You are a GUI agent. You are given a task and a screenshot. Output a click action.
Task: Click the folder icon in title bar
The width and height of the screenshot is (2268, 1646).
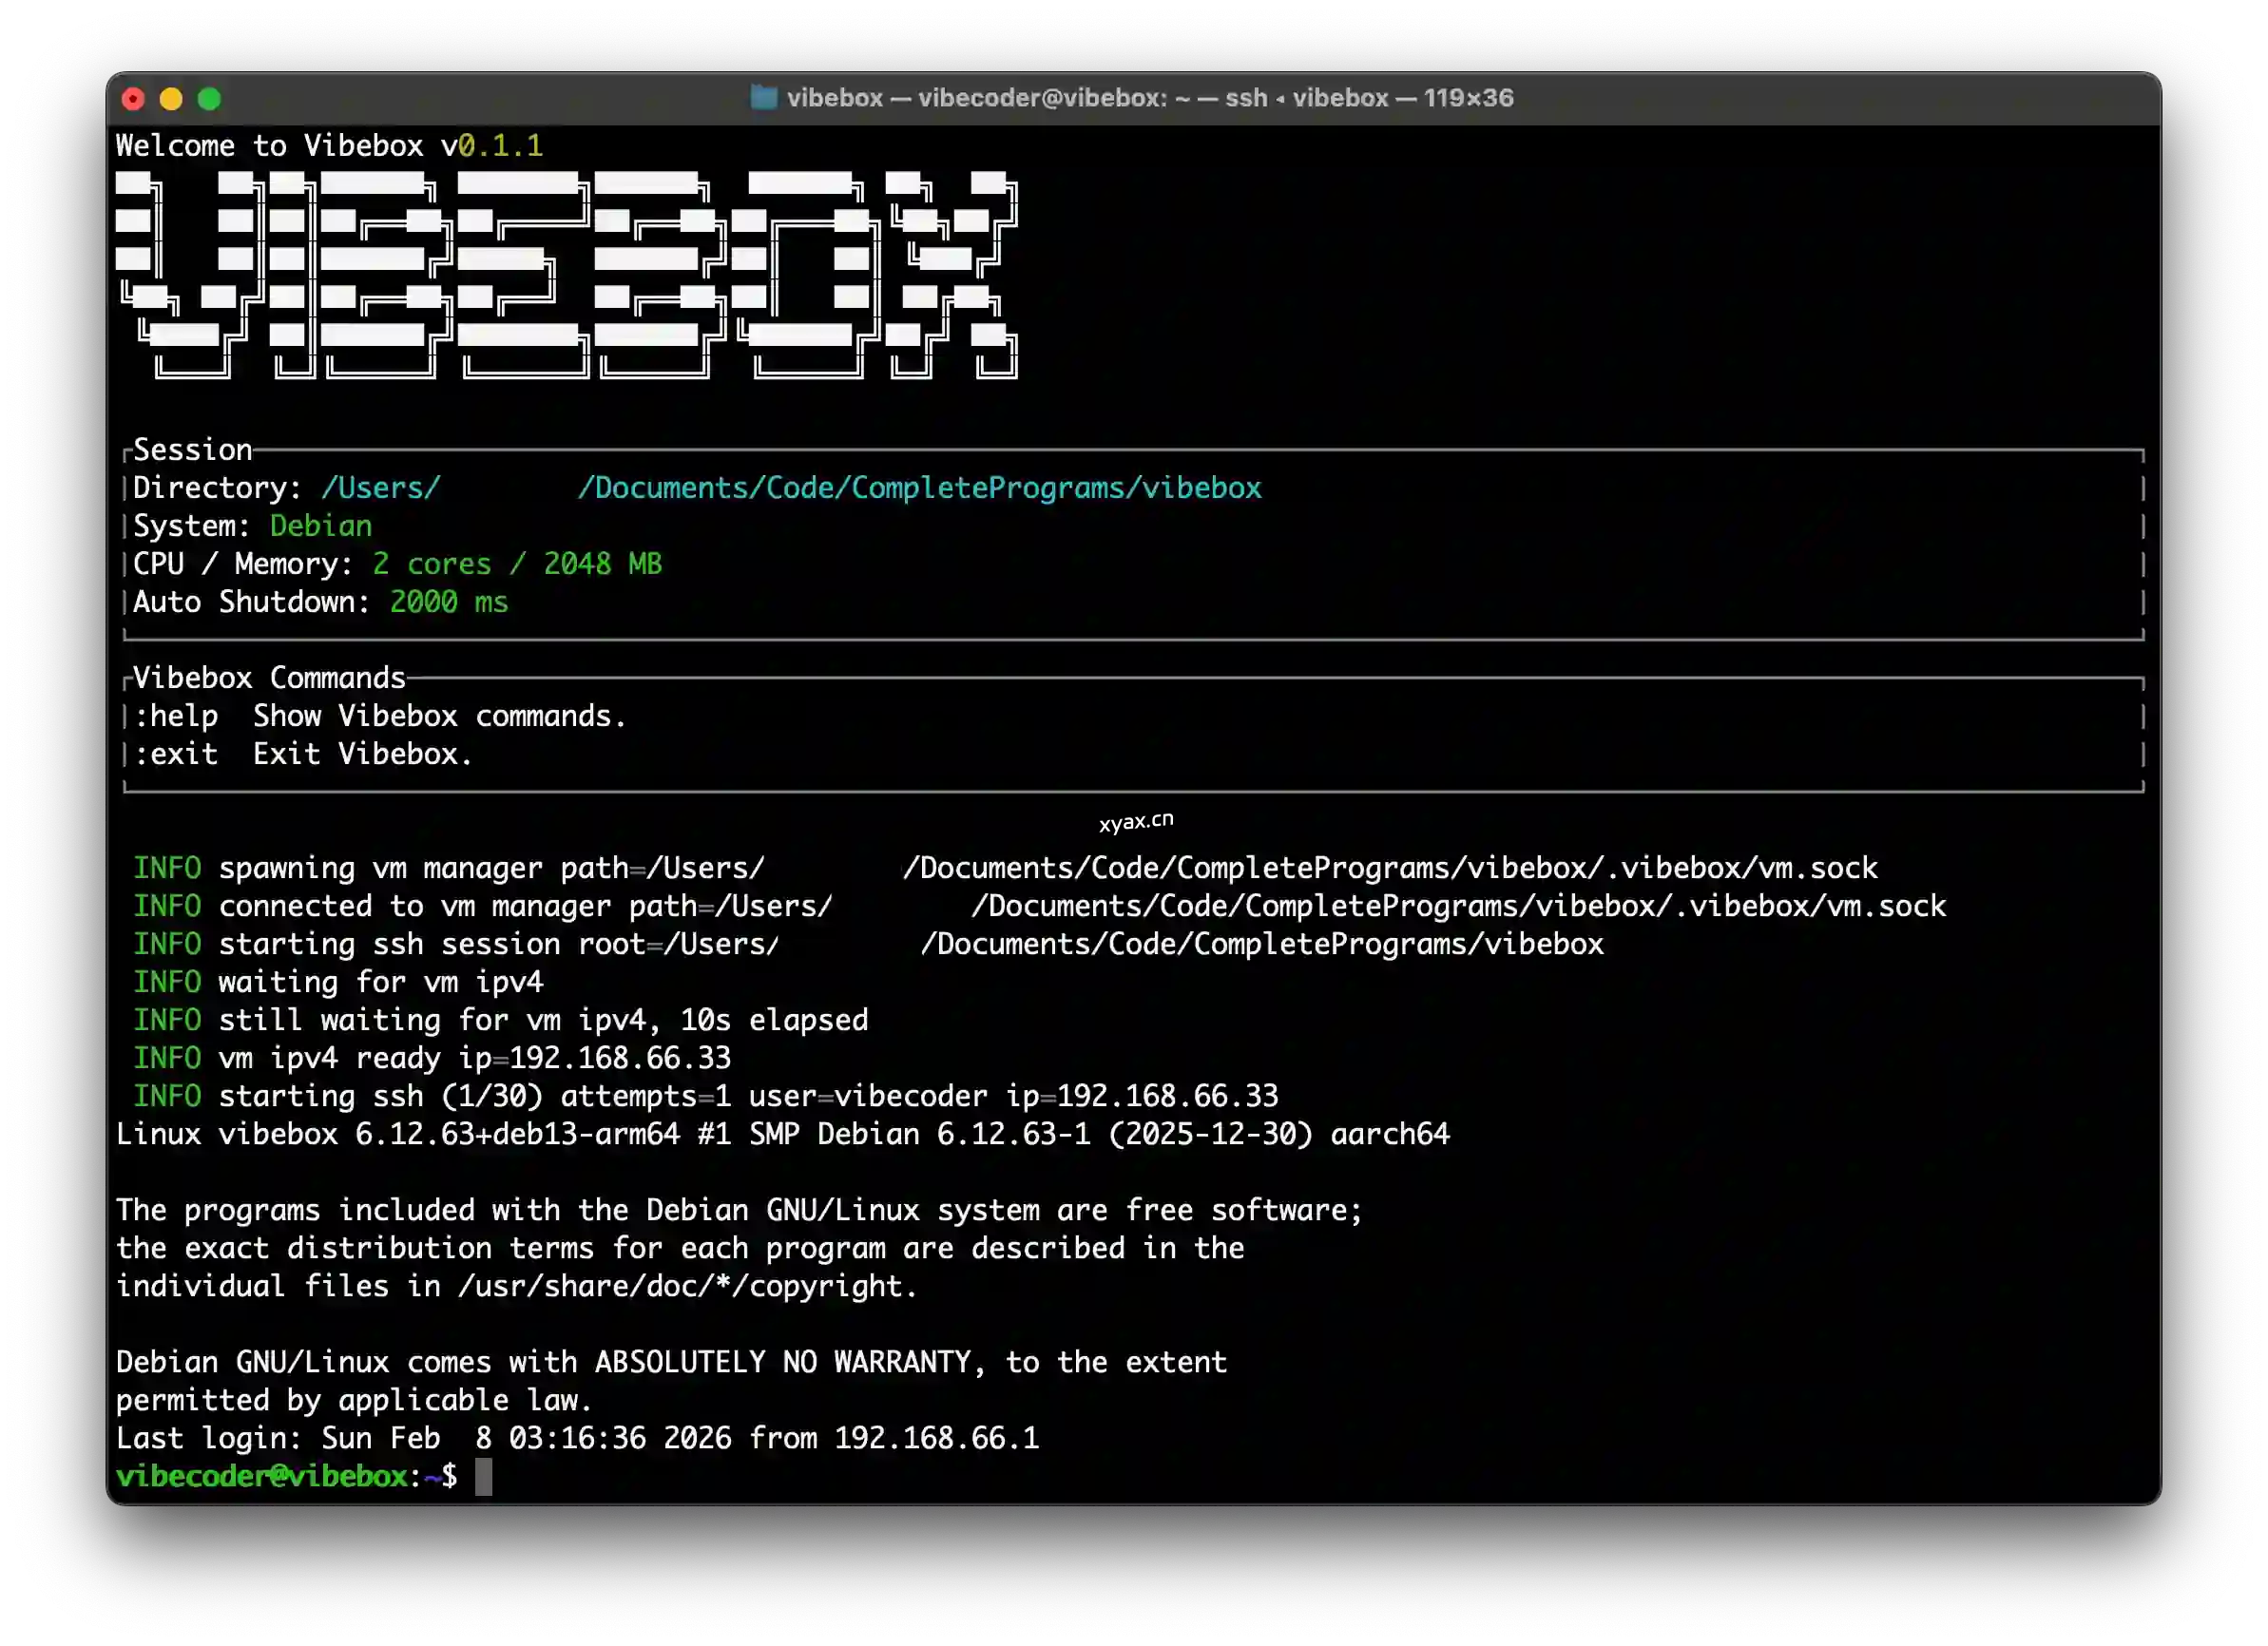coord(763,98)
